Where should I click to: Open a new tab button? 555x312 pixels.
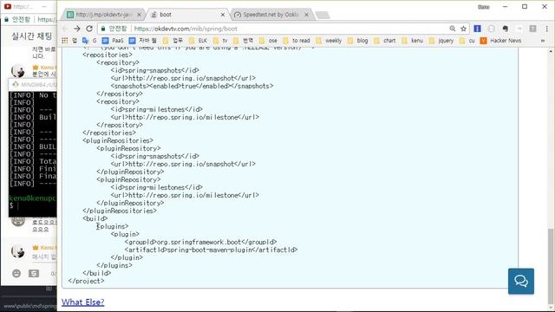323,15
